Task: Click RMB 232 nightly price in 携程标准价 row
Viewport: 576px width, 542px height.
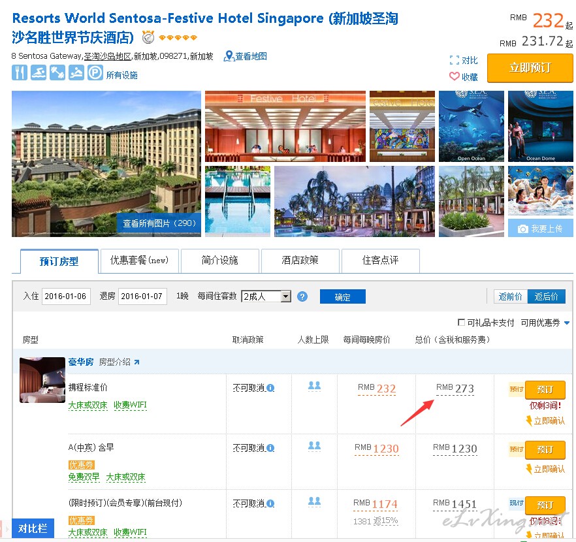Action: (377, 389)
